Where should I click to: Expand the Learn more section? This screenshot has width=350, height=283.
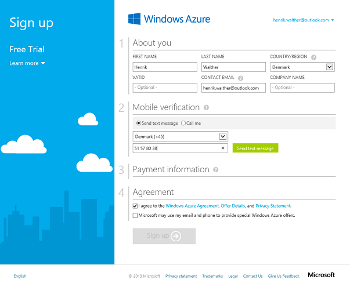(27, 63)
